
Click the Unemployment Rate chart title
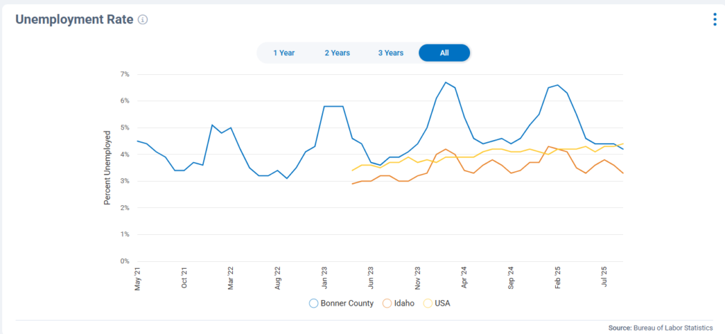point(74,20)
